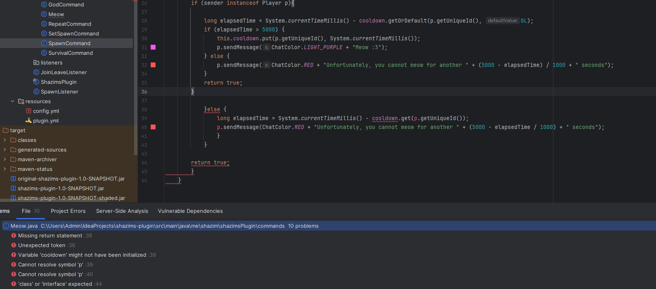The height and width of the screenshot is (289, 656).
Task: Click error icon for 'class' or 'interface' expected
Action: [x=14, y=284]
